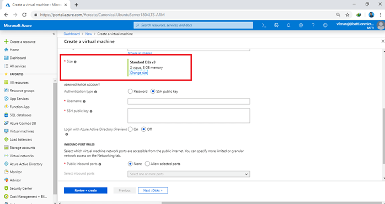This screenshot has width=385, height=204.
Task: Open a new browser tab
Action: click(76, 4)
